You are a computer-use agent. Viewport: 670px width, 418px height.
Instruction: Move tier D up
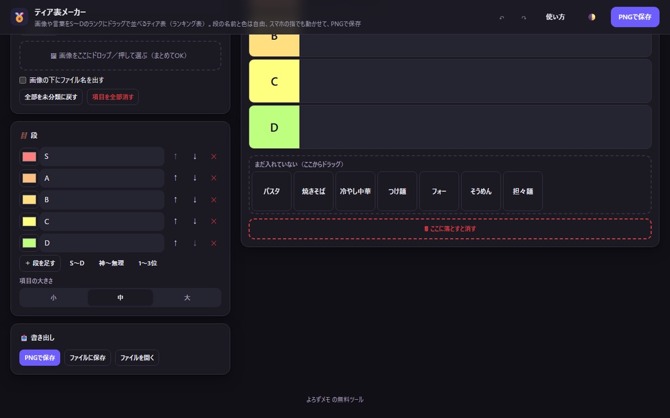[175, 243]
